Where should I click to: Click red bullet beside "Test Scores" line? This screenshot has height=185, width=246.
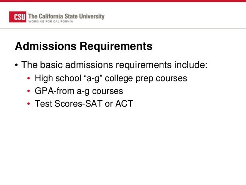(29, 104)
